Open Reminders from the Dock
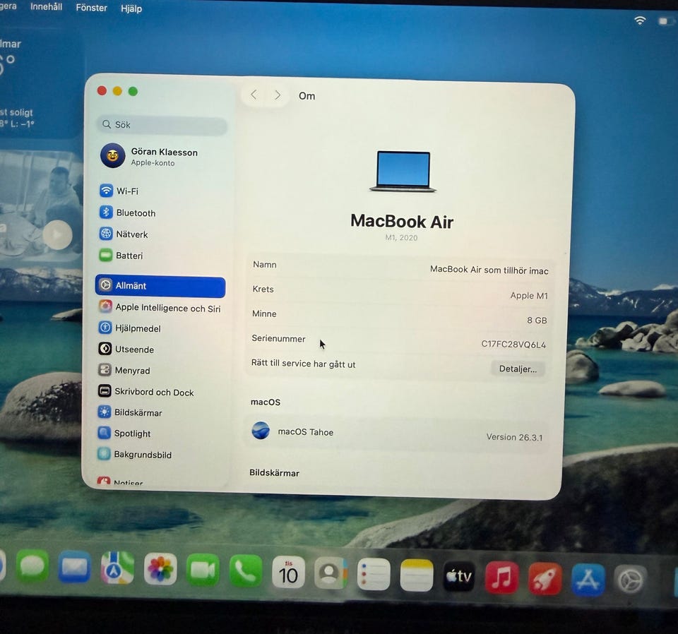This screenshot has width=678, height=634. point(374,575)
